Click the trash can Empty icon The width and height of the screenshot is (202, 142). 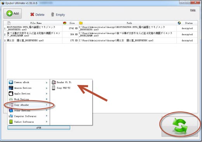pos(52,14)
